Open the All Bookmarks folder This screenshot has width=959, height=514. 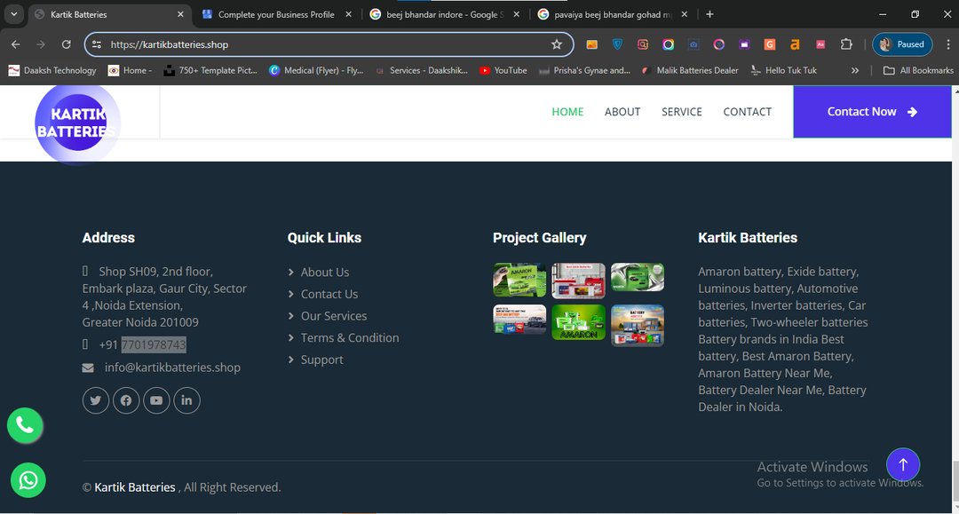point(918,70)
